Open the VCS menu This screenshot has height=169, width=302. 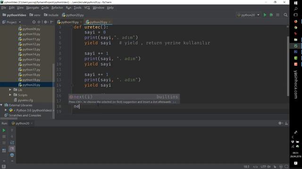pos(87,8)
